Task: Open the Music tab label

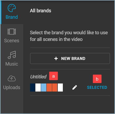Action: pyautogui.click(x=12, y=64)
